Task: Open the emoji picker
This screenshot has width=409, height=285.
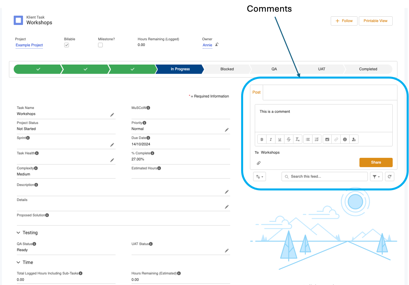Action: click(345, 140)
